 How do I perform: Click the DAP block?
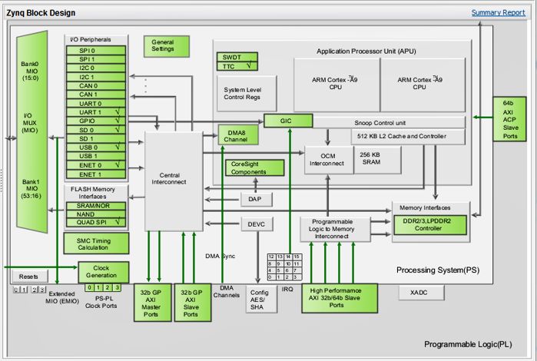tap(257, 199)
